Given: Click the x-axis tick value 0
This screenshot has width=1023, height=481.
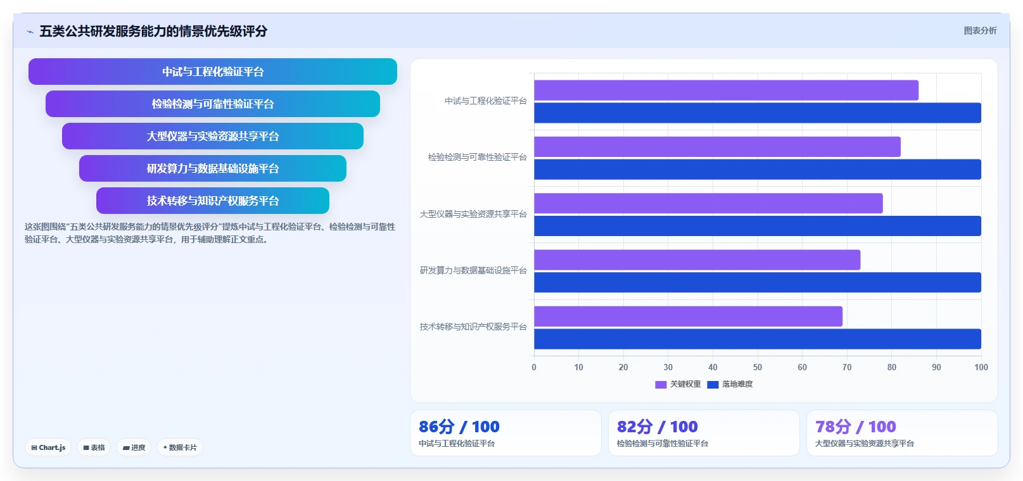Looking at the screenshot, I should 534,367.
